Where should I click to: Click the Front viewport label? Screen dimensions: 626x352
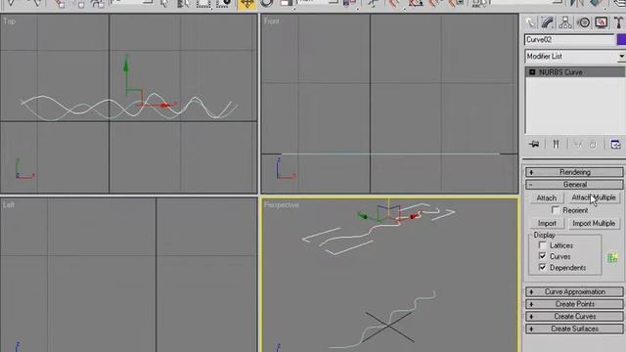272,22
